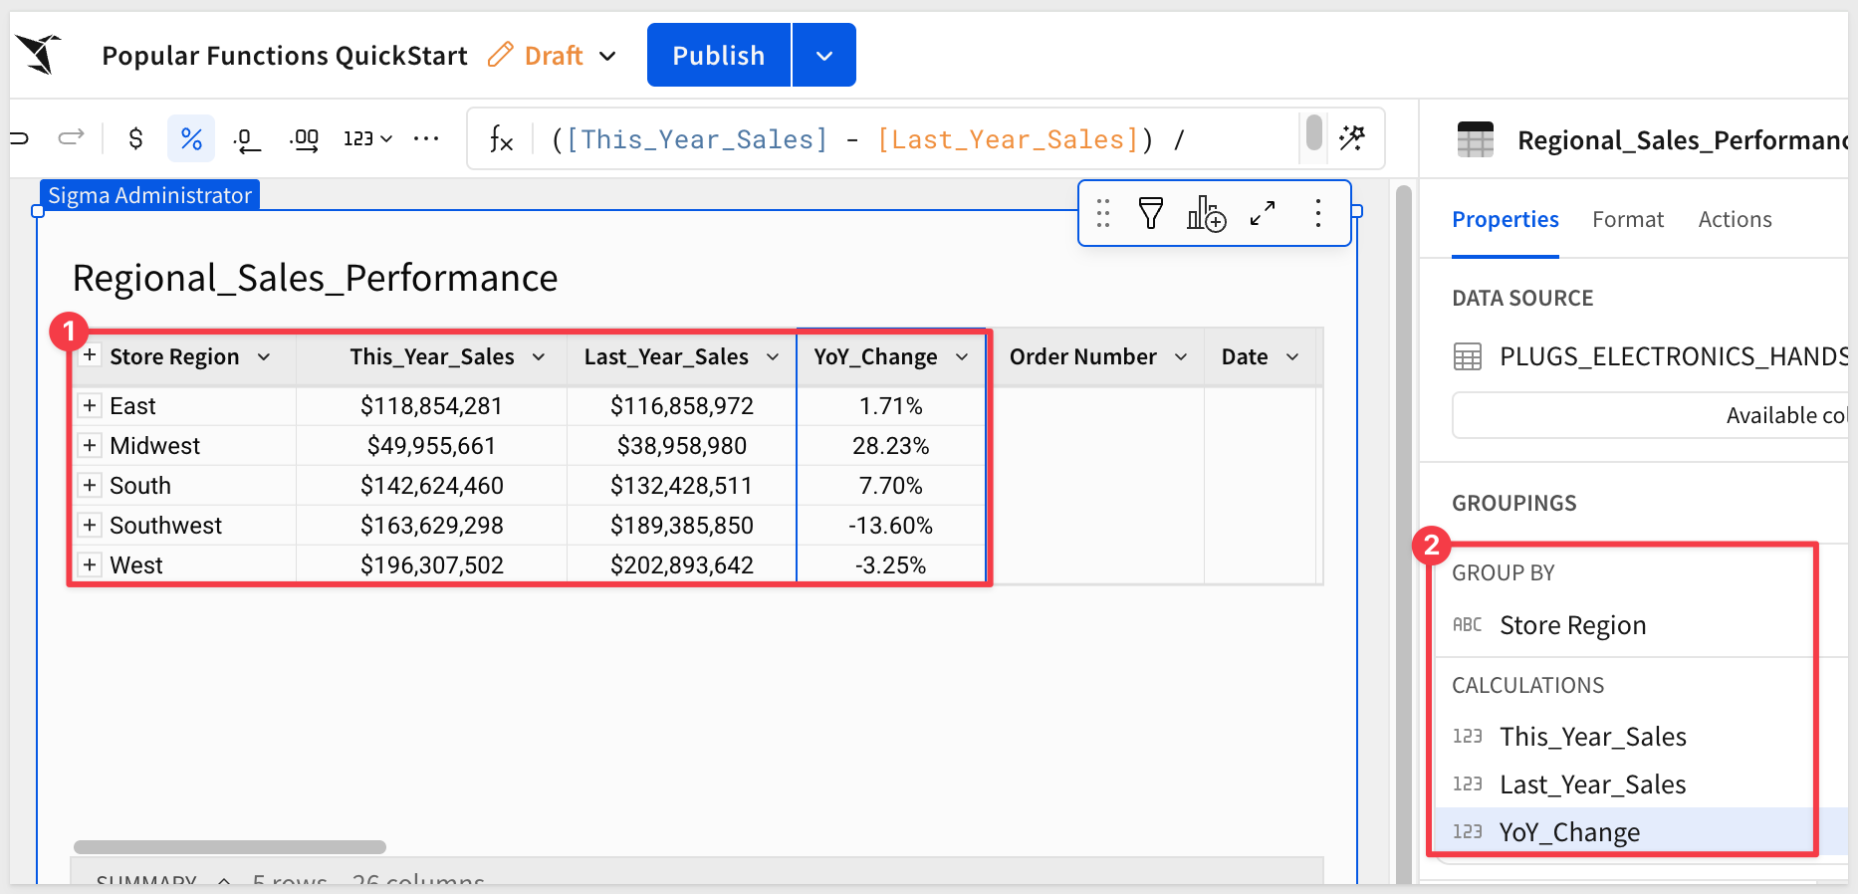Click the magic wand formula assistant icon
The height and width of the screenshot is (894, 1858).
click(x=1352, y=137)
